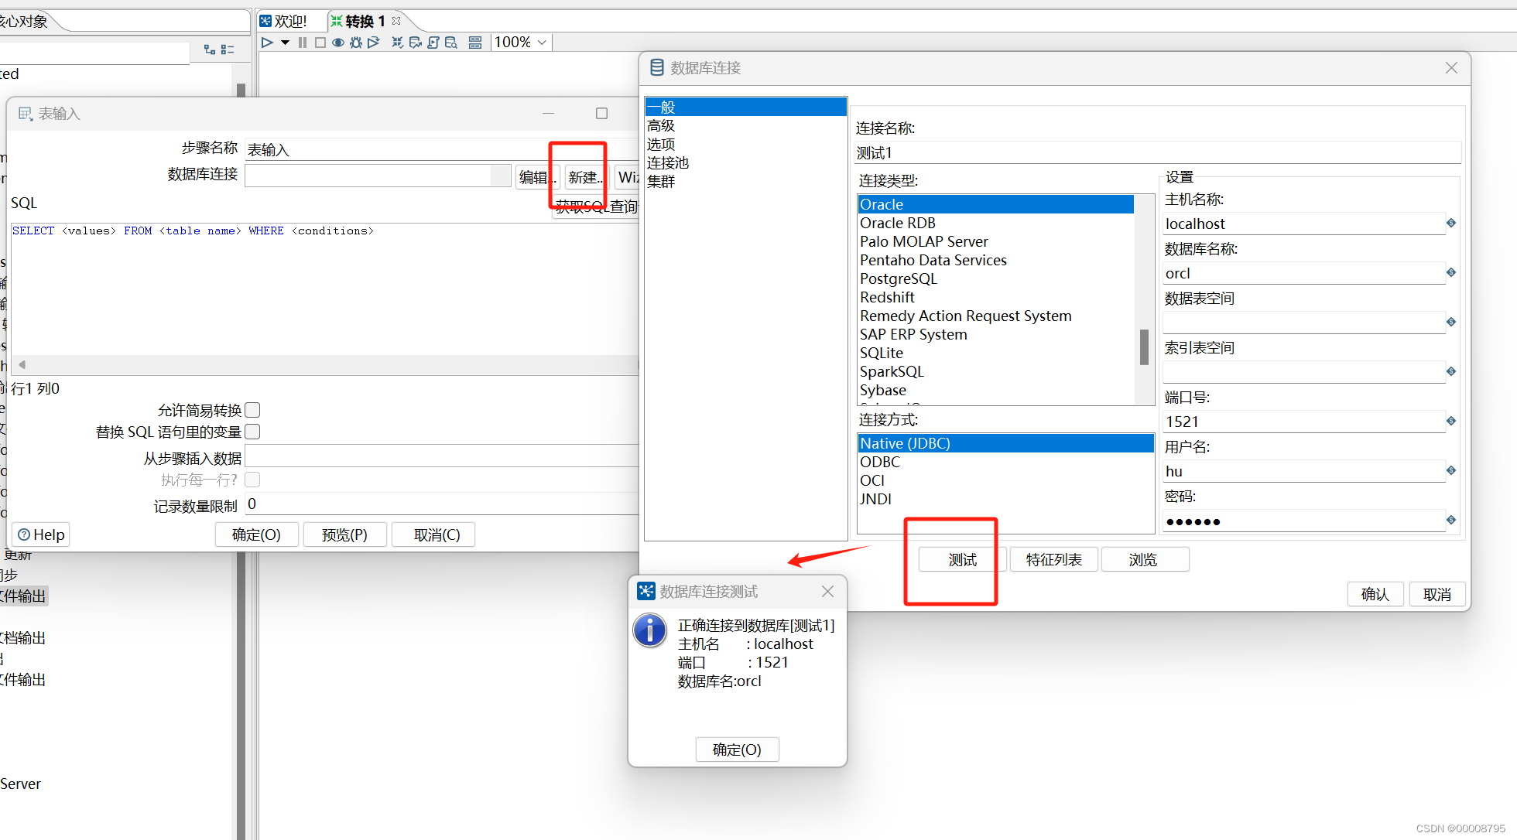Confirm the connection with 确认
The image size is (1517, 840).
[1375, 594]
